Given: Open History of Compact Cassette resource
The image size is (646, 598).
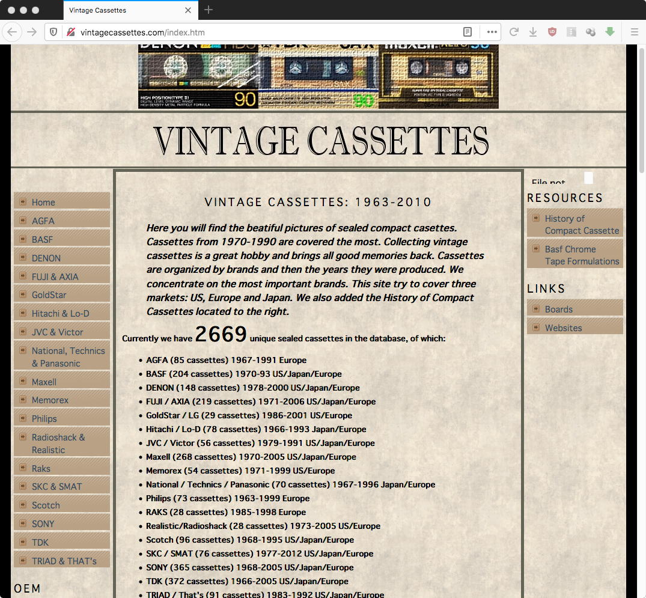Looking at the screenshot, I should click(574, 224).
